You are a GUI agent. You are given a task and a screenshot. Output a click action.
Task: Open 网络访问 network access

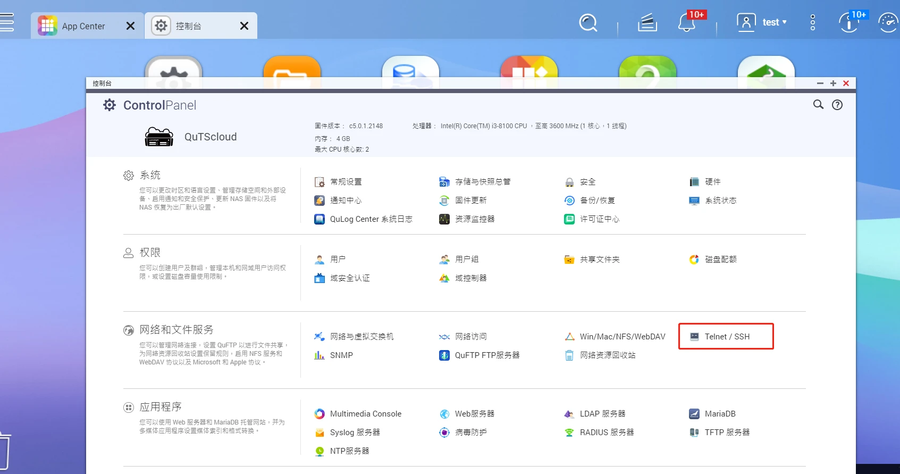[463, 337]
